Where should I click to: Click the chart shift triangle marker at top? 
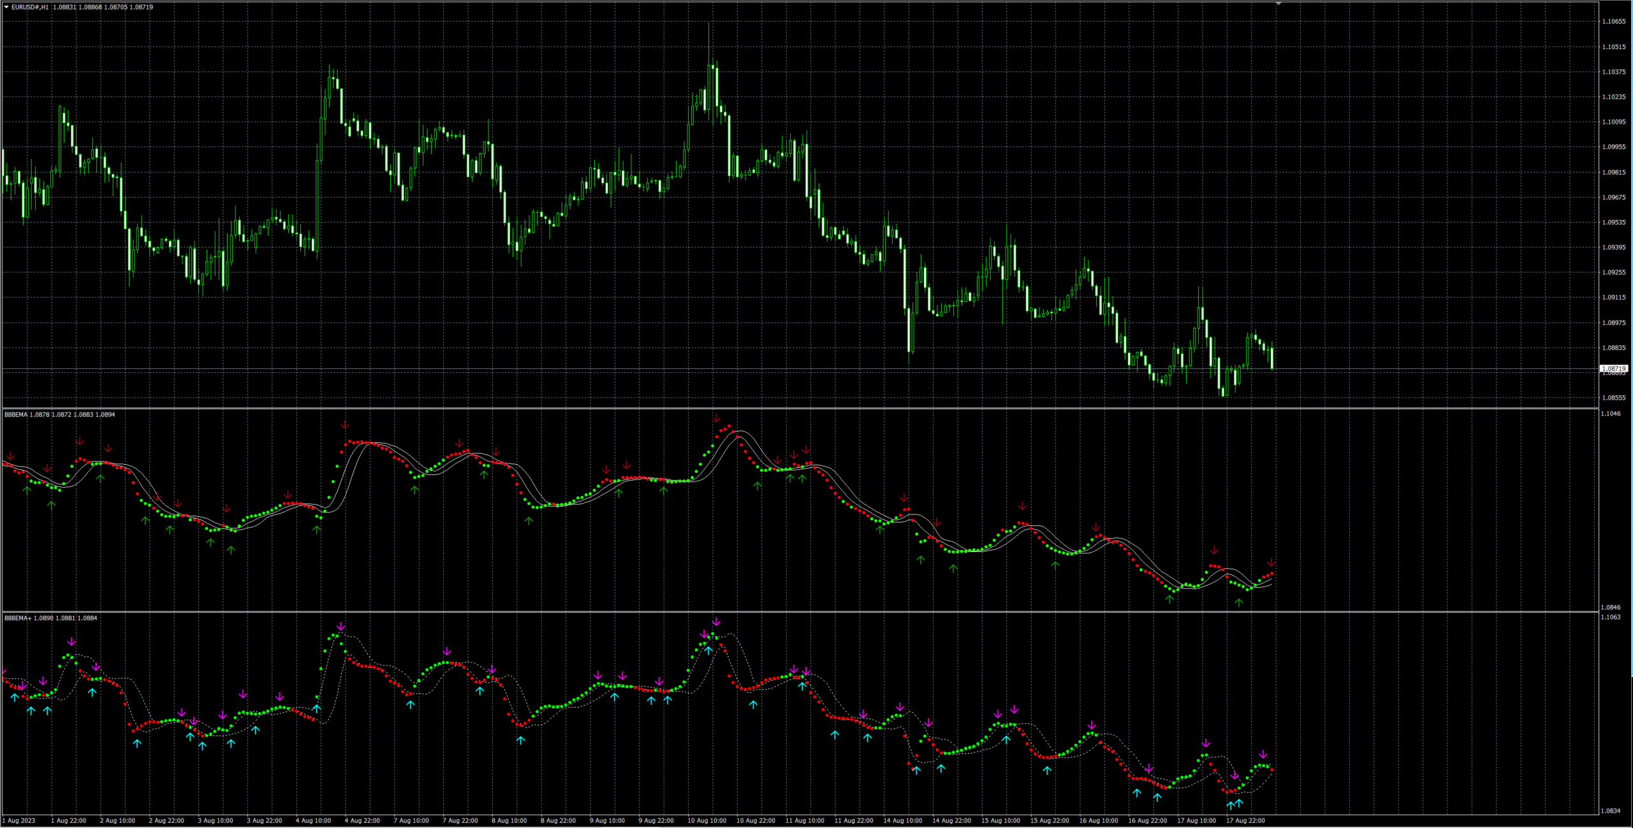1278,3
